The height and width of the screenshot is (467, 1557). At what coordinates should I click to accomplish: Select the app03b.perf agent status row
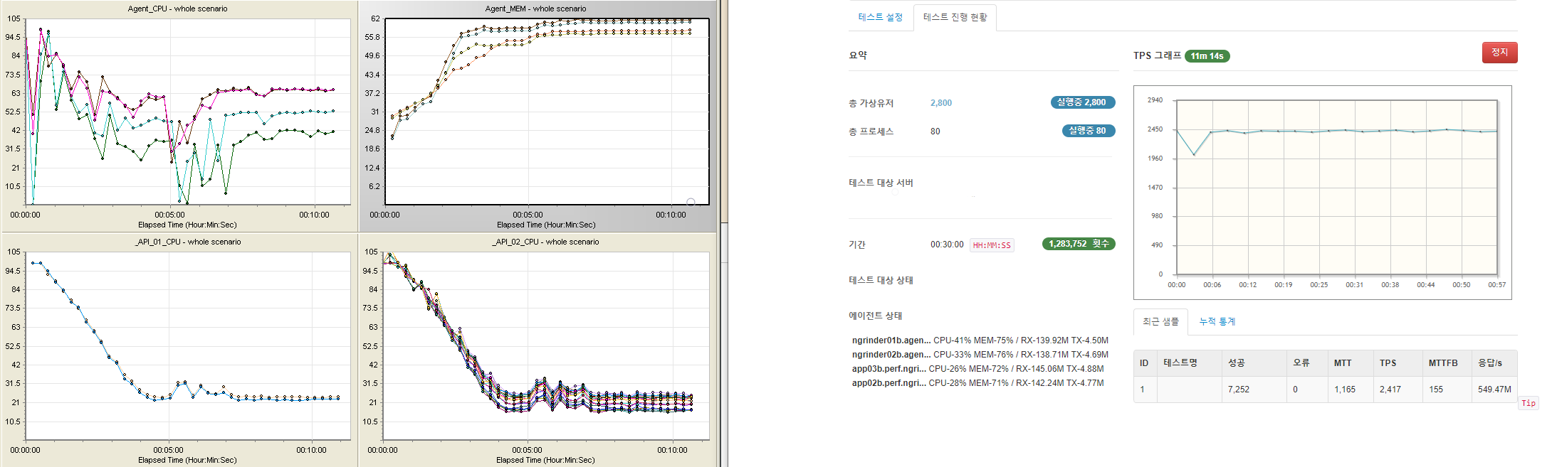(977, 369)
